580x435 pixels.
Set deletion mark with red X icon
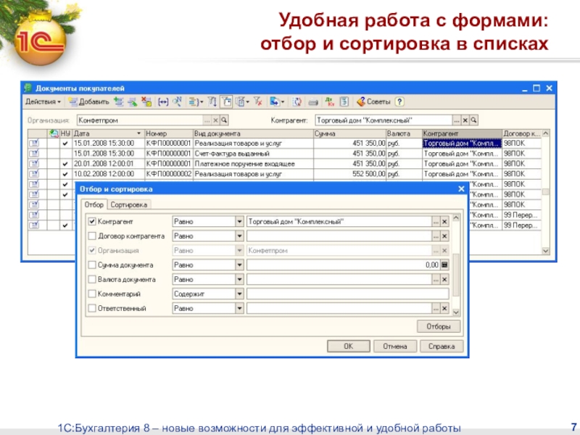pos(146,101)
